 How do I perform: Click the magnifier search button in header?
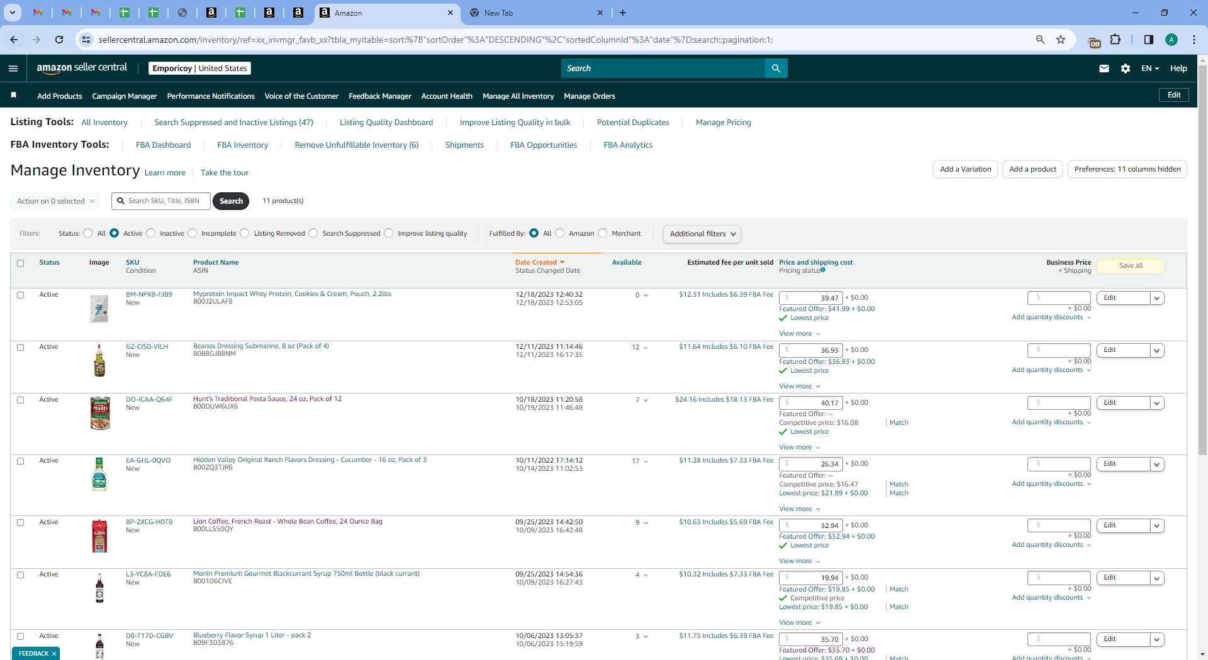[776, 68]
